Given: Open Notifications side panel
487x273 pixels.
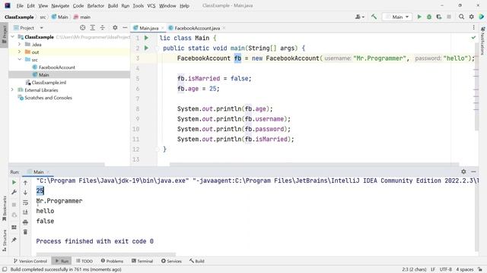Looking at the screenshot, I should coord(482,41).
